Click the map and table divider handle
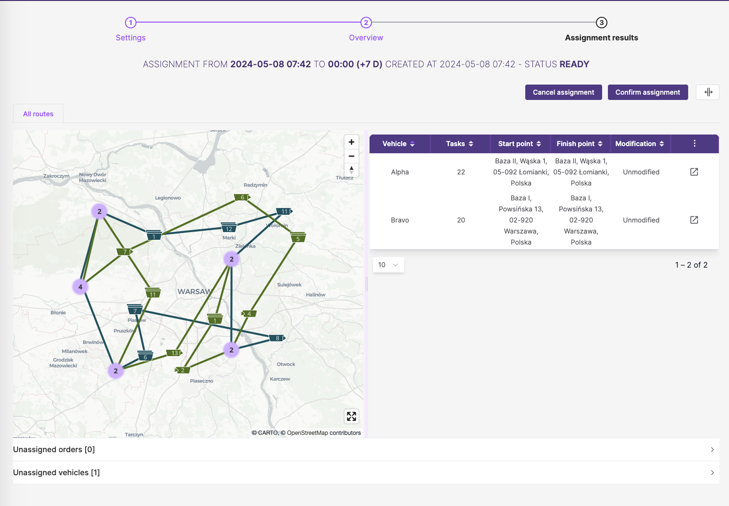This screenshot has width=729, height=506. (x=367, y=284)
